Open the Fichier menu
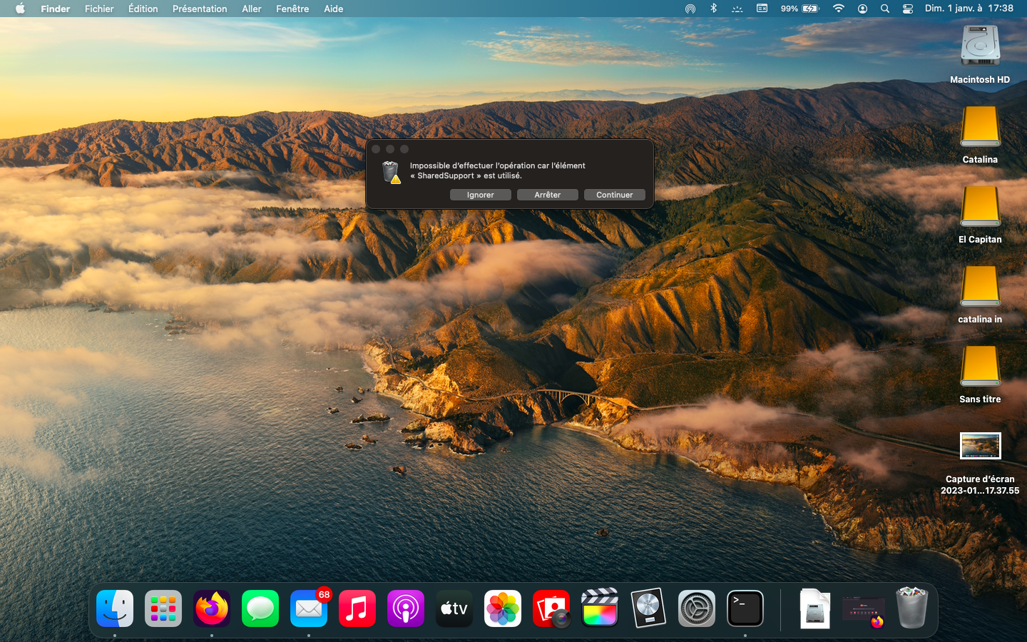Viewport: 1027px width, 642px height. click(x=99, y=9)
